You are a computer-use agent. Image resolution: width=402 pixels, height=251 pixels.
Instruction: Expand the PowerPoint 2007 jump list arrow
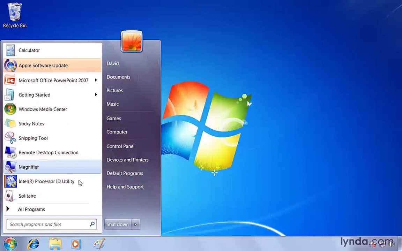(96, 80)
